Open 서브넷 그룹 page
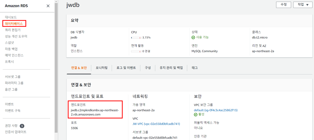The height and width of the screenshot is (140, 314). click(13, 77)
